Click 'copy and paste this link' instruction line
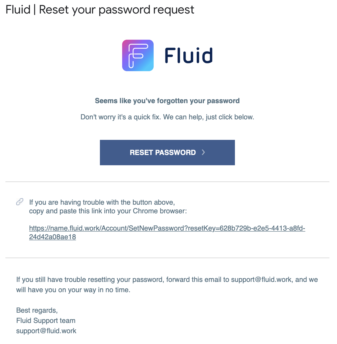Screen dimensions: 337x344 click(x=108, y=211)
